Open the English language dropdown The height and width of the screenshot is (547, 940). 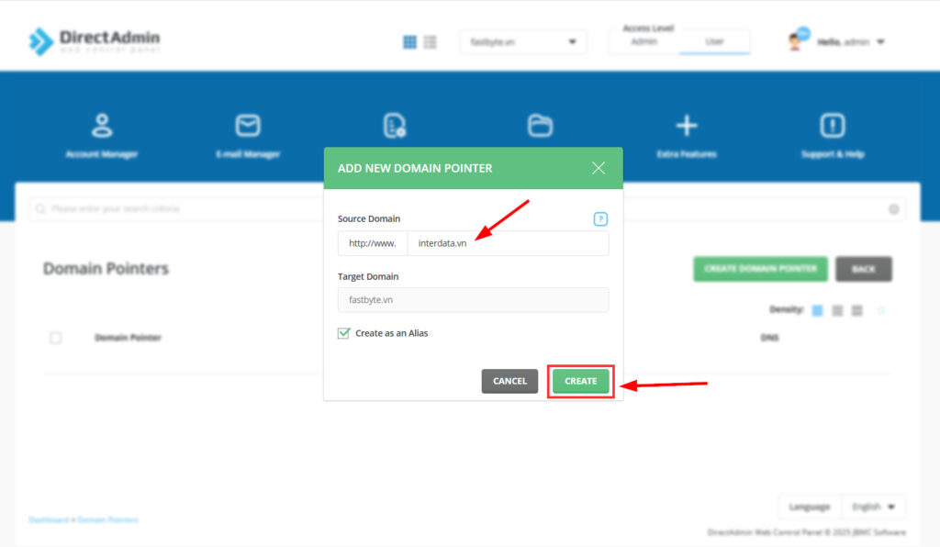(x=874, y=507)
